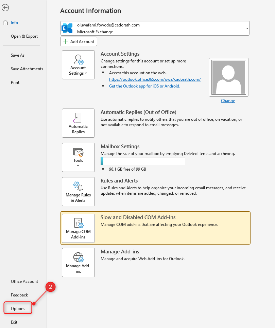Click the Automatic Replies (Out of Office) heading
Viewport: 275px width, 328px height.
click(138, 112)
